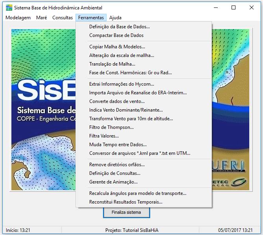This screenshot has width=263, height=235.
Task: Open the Consultas menu
Action: (63, 18)
